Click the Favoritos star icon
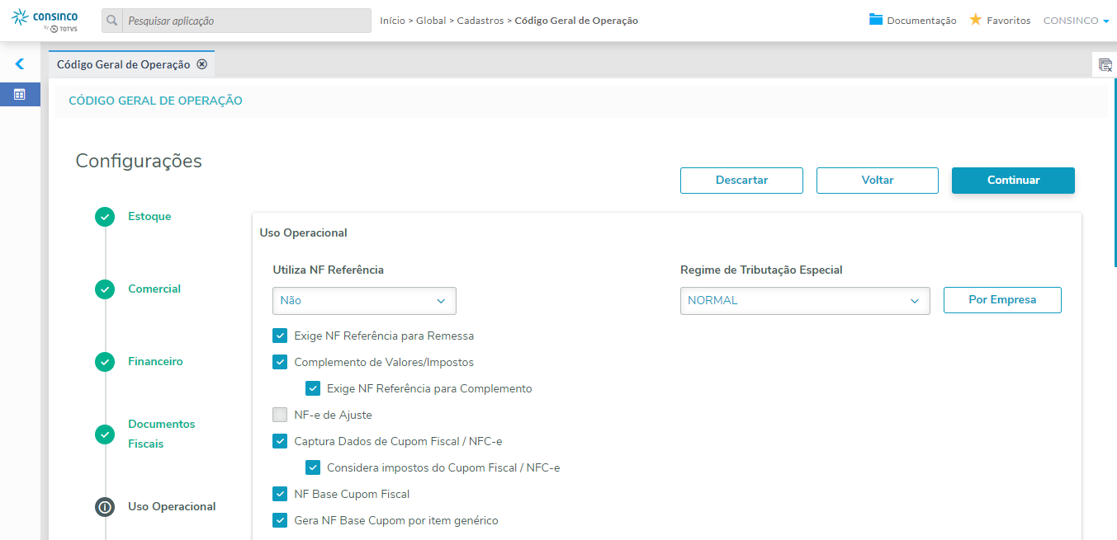Screen dimensions: 1117x540 pyautogui.click(x=975, y=20)
